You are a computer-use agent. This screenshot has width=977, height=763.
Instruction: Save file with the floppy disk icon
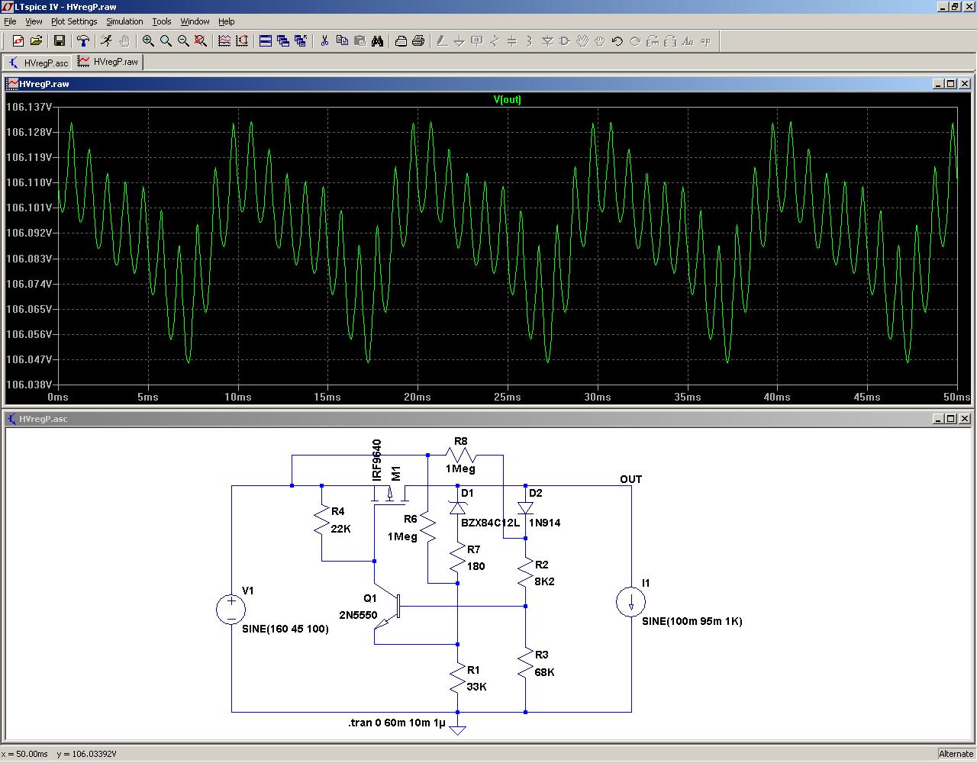[59, 41]
